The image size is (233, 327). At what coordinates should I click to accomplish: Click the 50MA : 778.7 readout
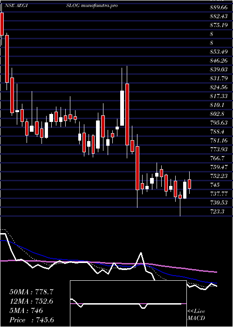point(32,292)
